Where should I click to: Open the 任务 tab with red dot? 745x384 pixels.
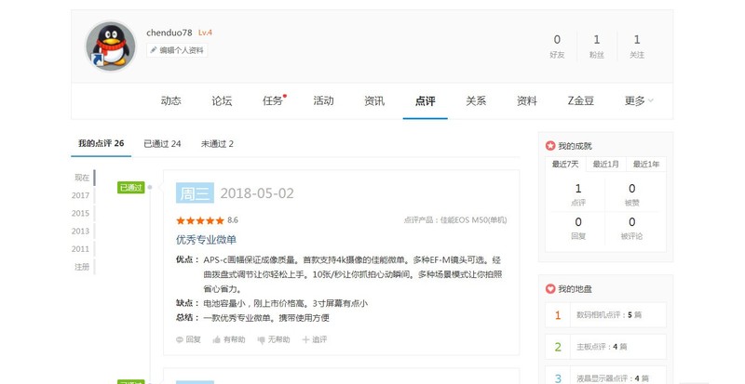(x=273, y=100)
